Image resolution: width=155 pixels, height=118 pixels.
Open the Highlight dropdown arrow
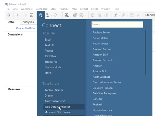(119, 15)
